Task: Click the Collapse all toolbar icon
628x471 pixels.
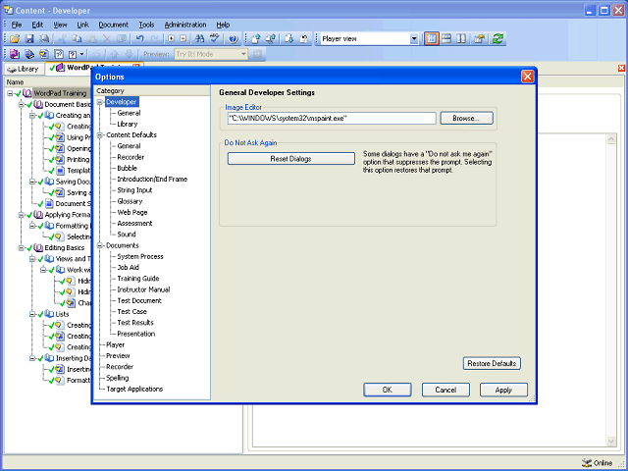Action: click(183, 39)
